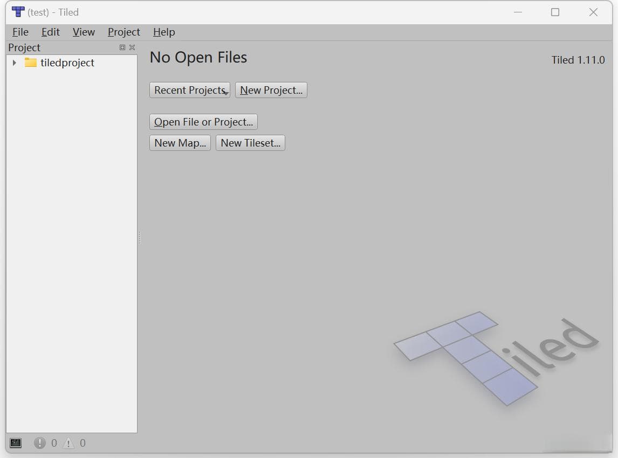The image size is (618, 458).
Task: Click the No Open Files heading
Action: tap(198, 58)
